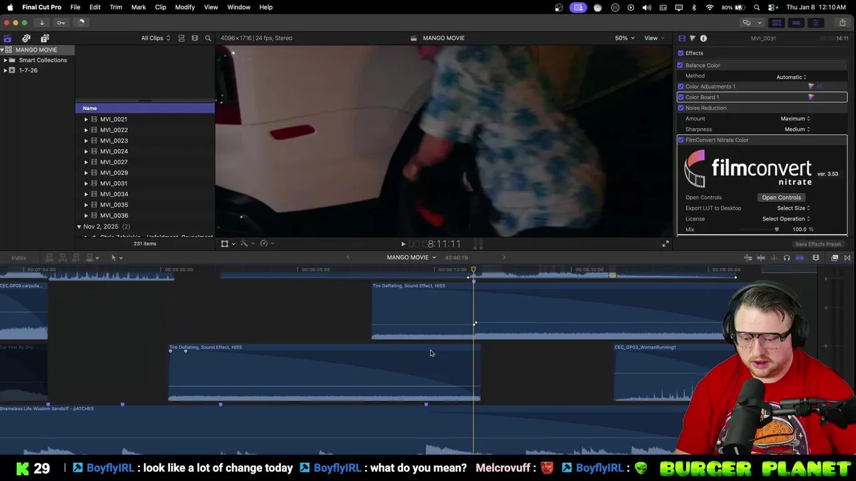Open the Mark menu
This screenshot has height=481, width=856.
[138, 7]
